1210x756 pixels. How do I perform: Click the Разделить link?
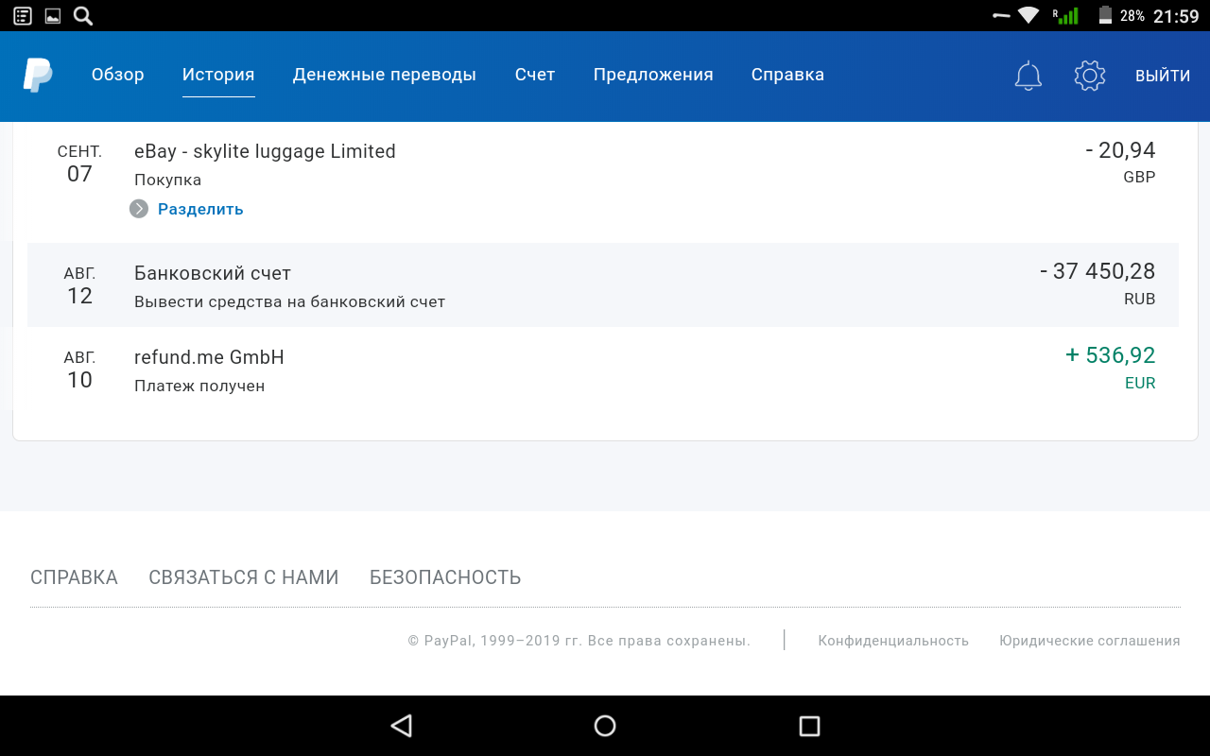(200, 209)
